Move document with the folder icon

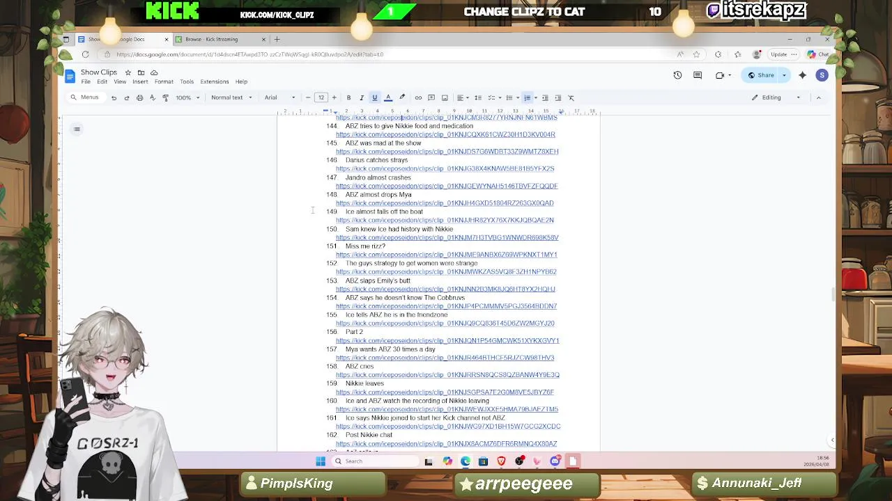point(141,72)
